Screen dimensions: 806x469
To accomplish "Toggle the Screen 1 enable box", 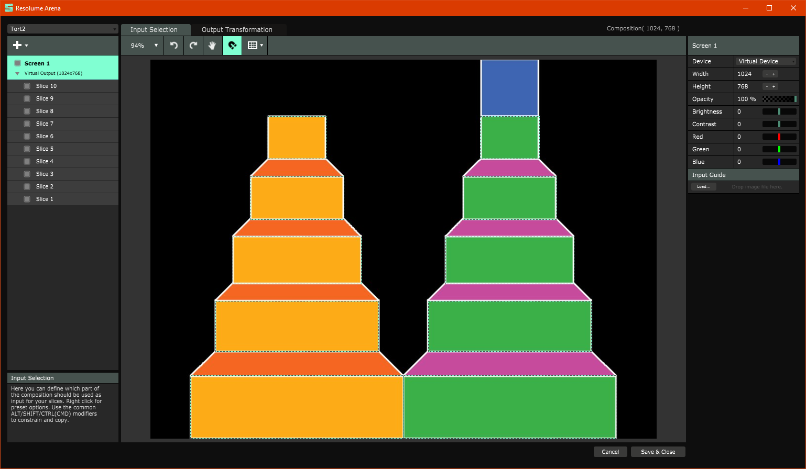I will tap(17, 63).
